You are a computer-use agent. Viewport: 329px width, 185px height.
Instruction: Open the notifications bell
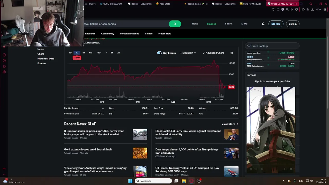tap(263, 24)
